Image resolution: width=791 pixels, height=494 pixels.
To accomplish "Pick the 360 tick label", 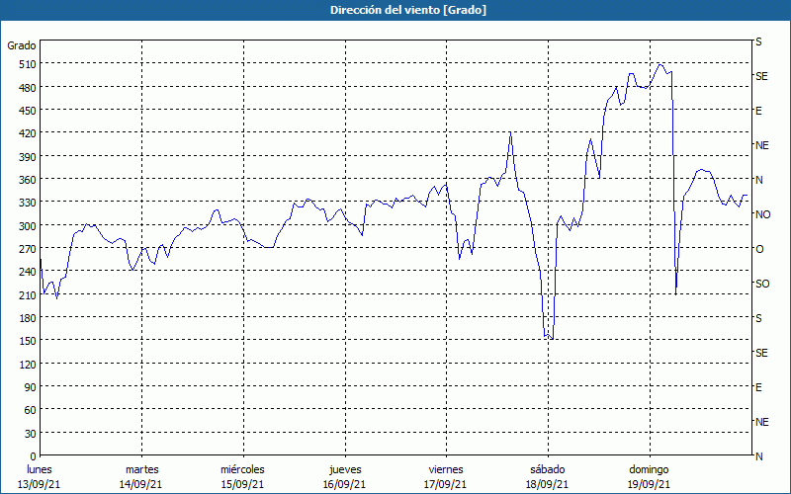I will point(28,180).
